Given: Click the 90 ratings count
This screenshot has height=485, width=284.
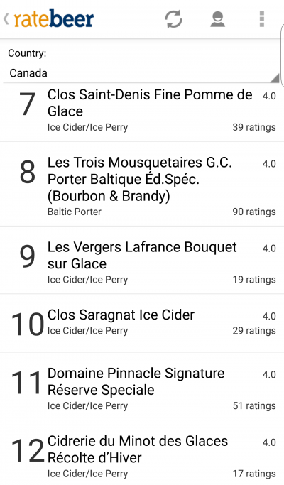Looking at the screenshot, I should tap(254, 212).
